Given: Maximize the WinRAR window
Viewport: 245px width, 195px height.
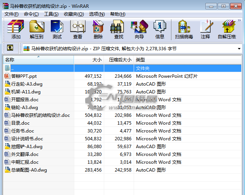Looking at the screenshot, I should pos(223,6).
